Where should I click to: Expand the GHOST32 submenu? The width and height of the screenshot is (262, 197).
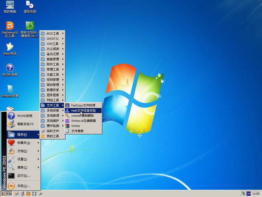52,38
